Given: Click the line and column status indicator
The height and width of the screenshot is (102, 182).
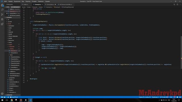Looking at the screenshot, I should pyautogui.click(x=145, y=97).
